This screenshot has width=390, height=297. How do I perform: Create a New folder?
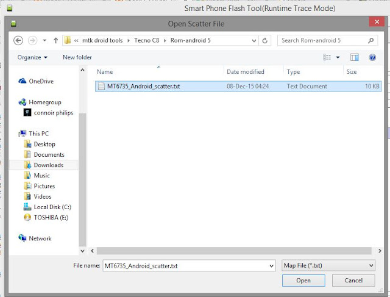coord(77,57)
